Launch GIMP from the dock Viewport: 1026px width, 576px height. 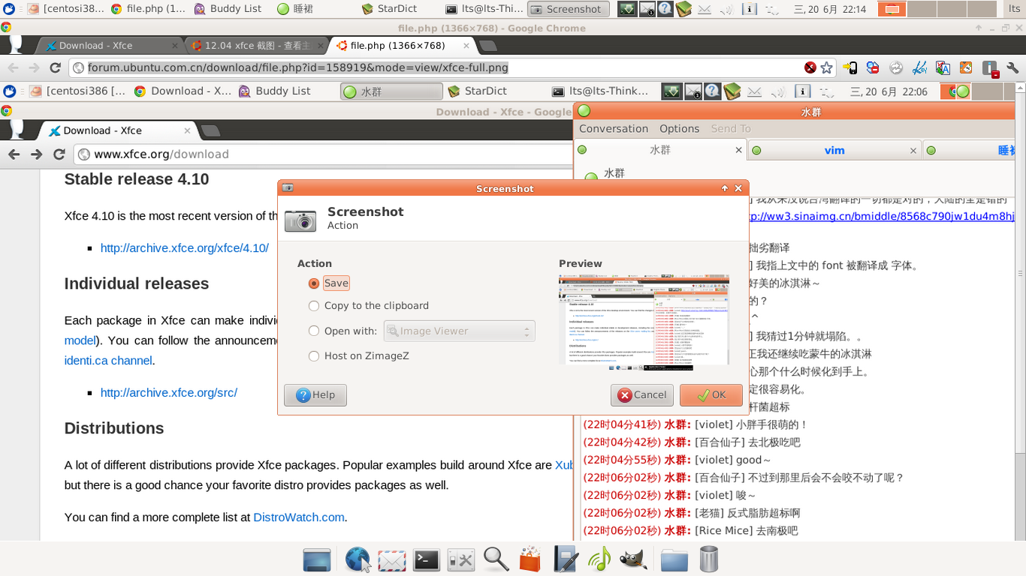point(633,559)
